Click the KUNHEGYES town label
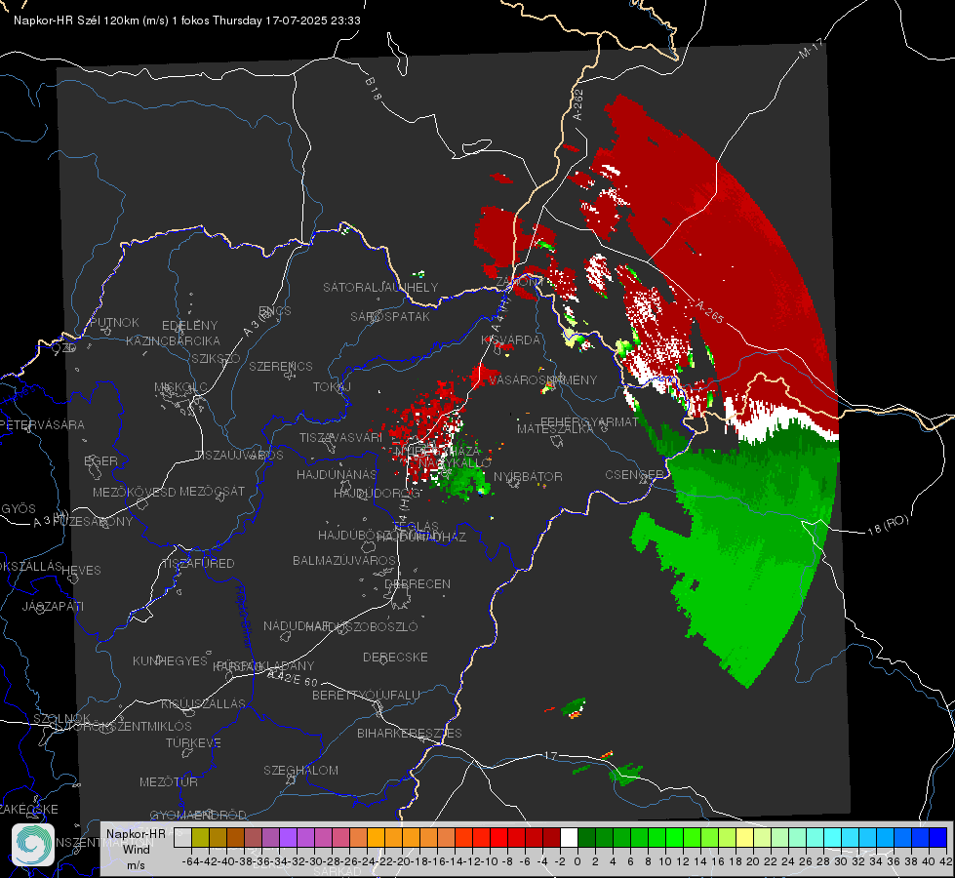955x878 pixels. point(170,660)
